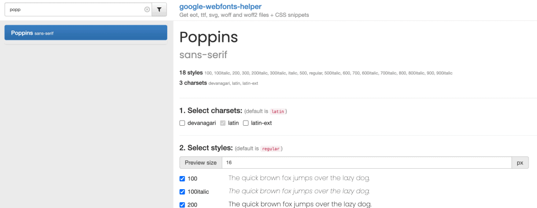
Task: Click the Preview size label box
Action: (x=201, y=163)
